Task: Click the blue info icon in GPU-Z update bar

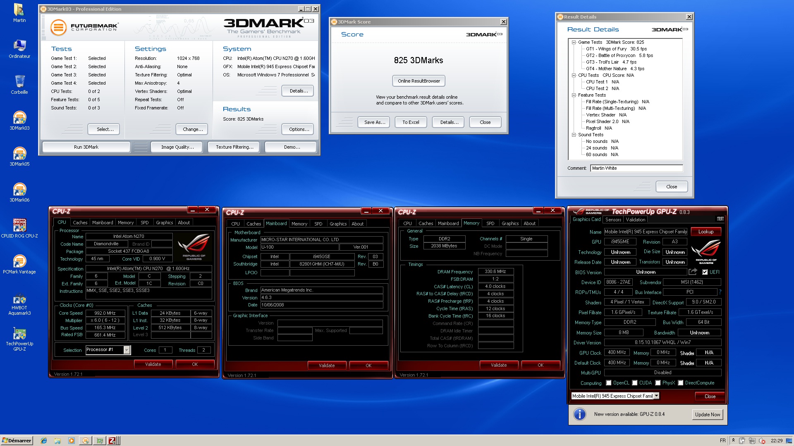Action: click(x=580, y=414)
